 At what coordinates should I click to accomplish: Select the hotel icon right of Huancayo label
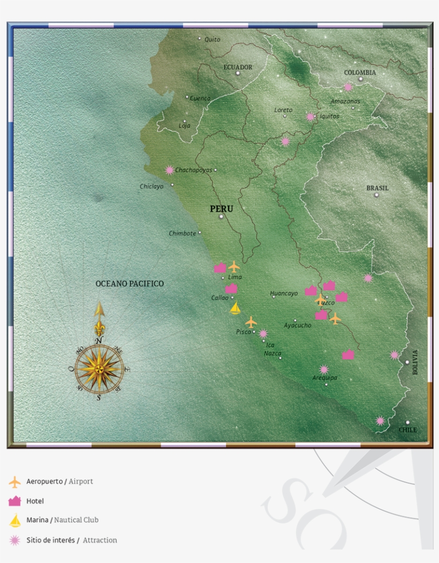click(x=311, y=291)
